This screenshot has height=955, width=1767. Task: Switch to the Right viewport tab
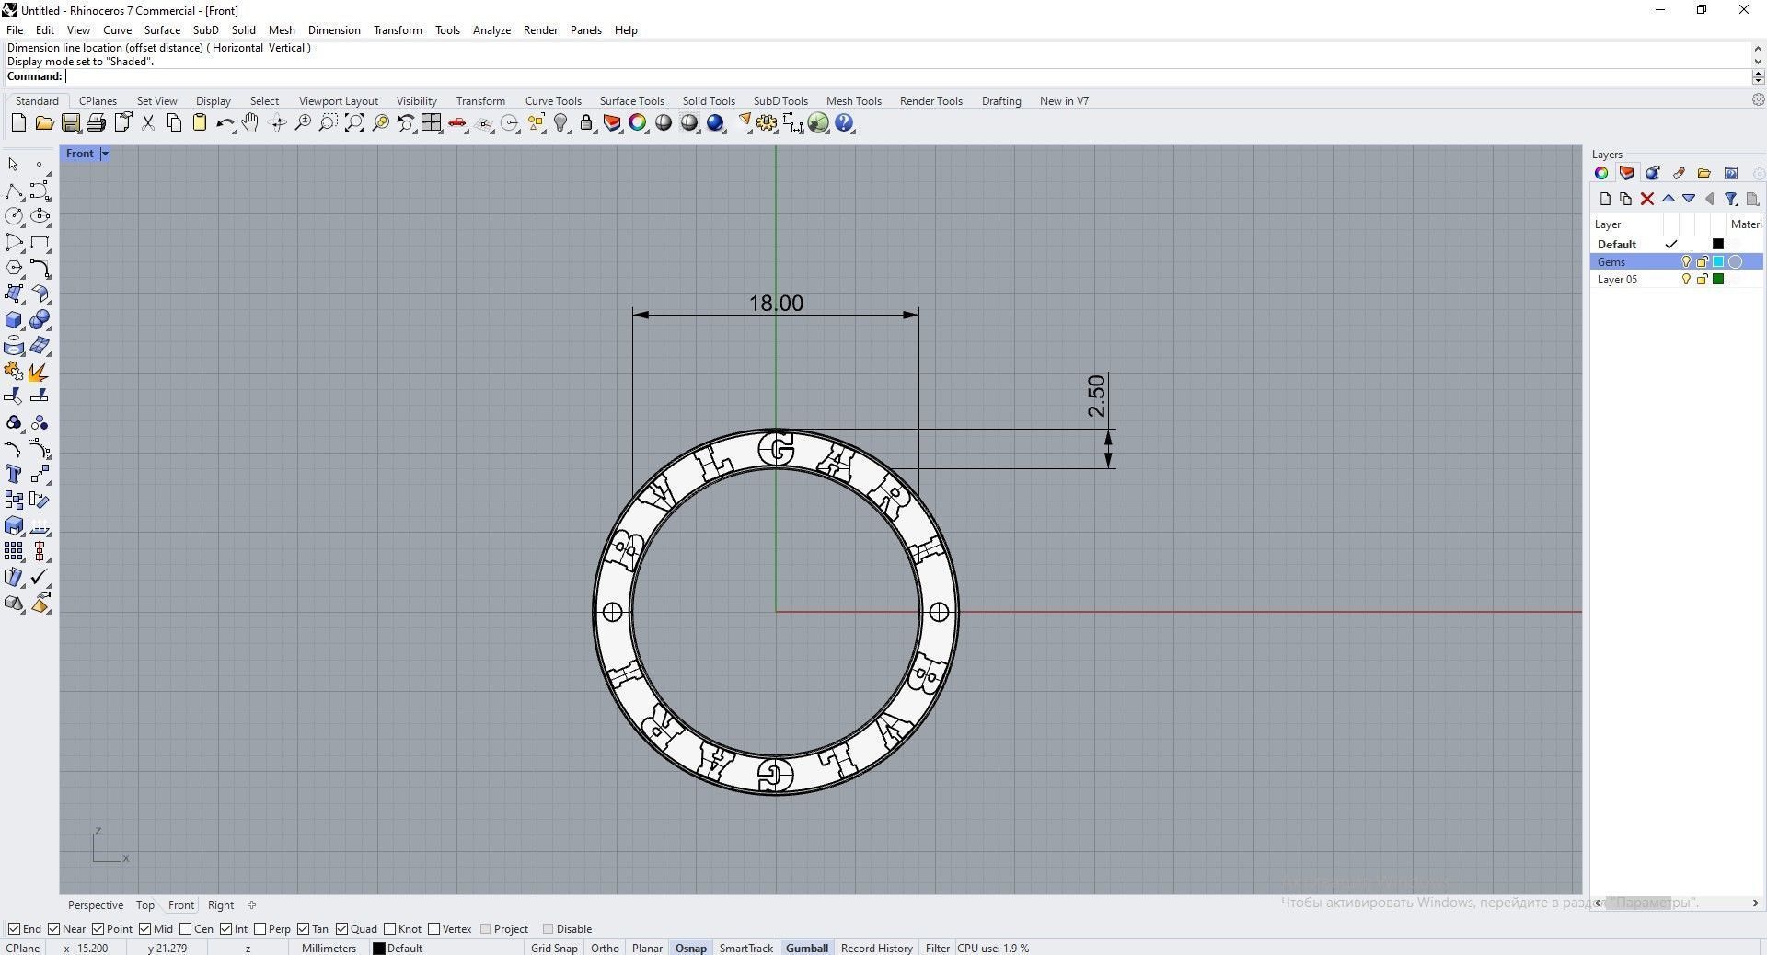[221, 905]
